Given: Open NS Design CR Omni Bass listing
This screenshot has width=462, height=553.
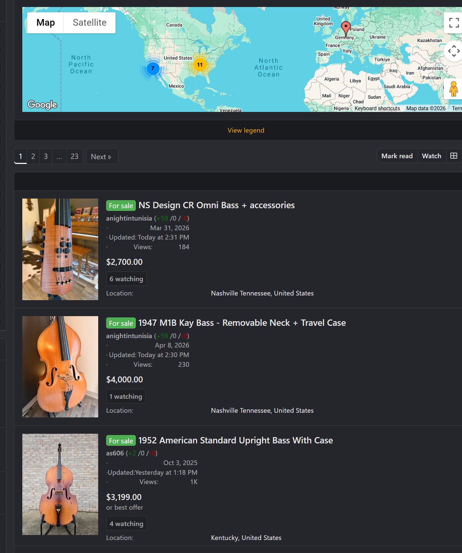Looking at the screenshot, I should 217,205.
